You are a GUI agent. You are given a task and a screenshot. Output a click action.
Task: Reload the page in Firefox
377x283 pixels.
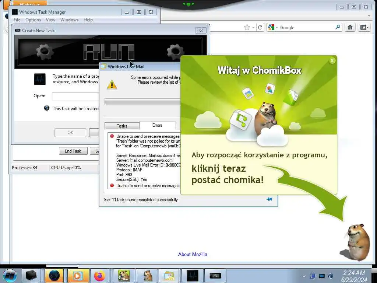tap(260, 27)
